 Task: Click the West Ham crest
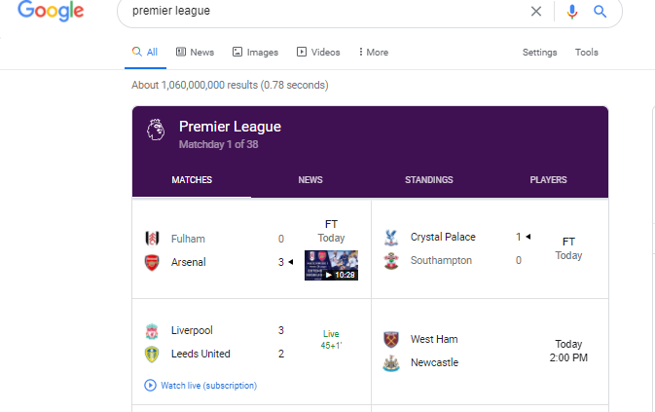[391, 339]
